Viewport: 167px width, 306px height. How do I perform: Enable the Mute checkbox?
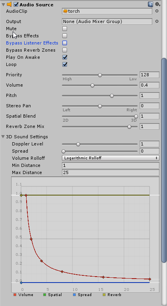[65, 29]
